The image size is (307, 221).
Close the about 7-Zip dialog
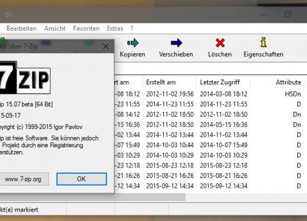pos(106,47)
